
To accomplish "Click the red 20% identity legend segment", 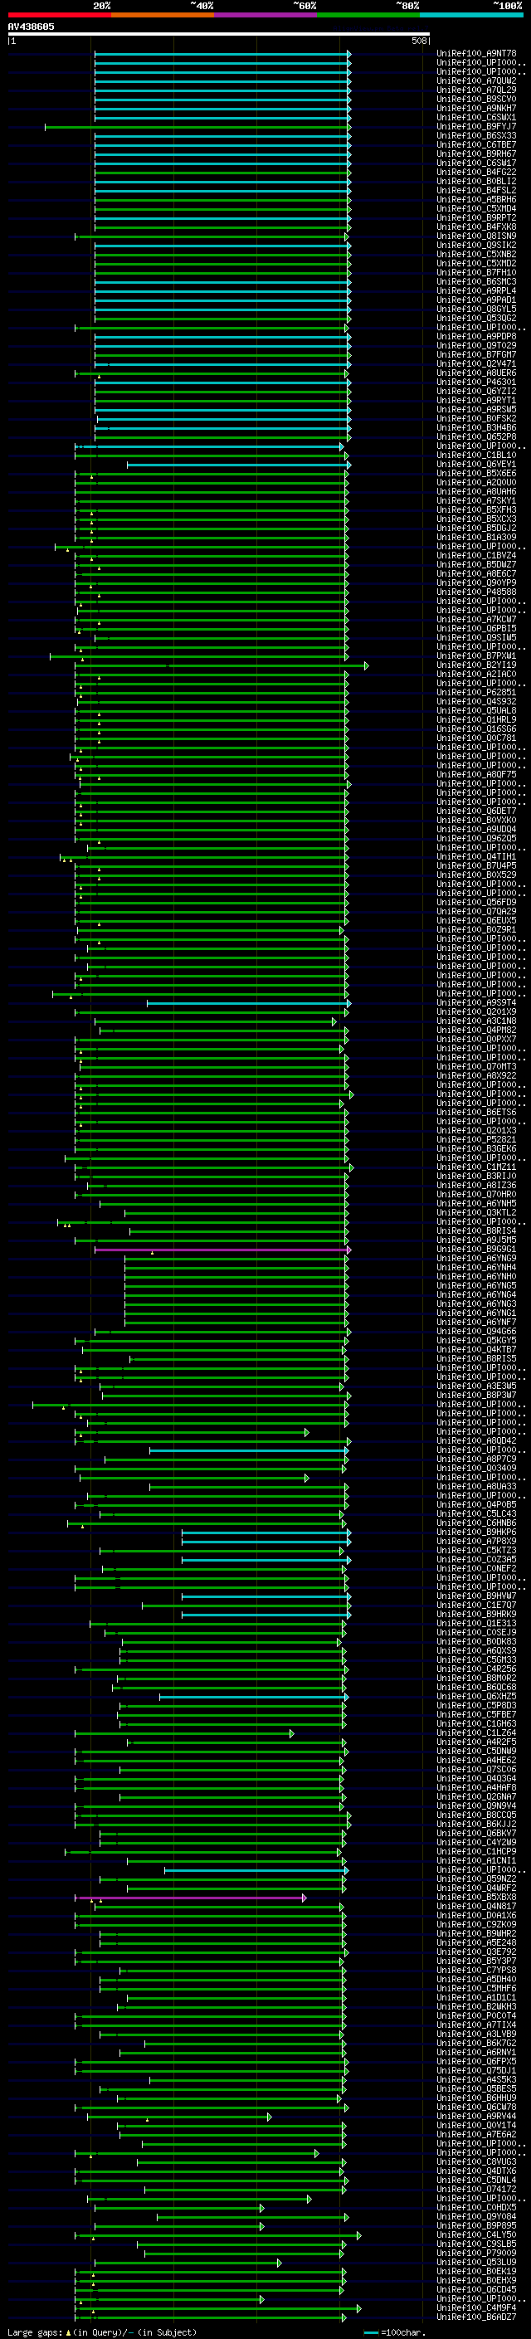I will (x=59, y=15).
